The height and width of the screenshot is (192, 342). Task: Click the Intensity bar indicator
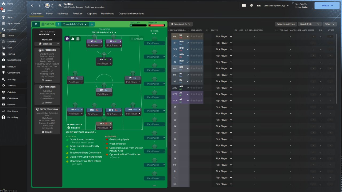157,25
